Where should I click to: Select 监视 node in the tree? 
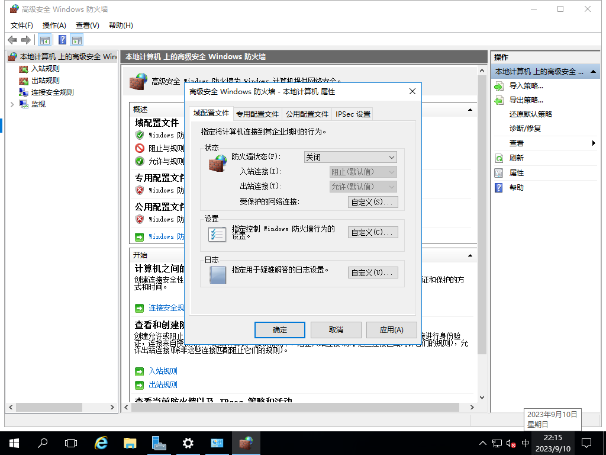[38, 104]
